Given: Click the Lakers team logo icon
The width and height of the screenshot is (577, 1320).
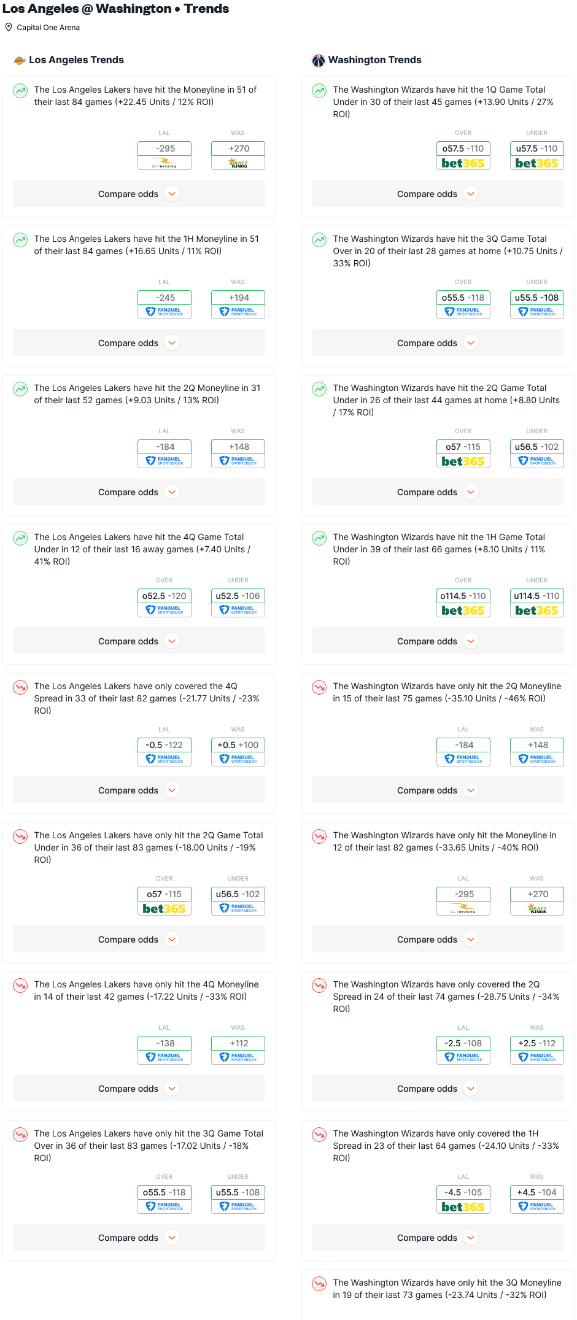Looking at the screenshot, I should point(20,60).
